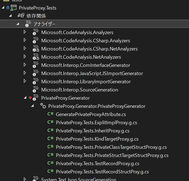189x181 pixels.
Task: Select Microsoft.Interop.LibraryImportGenerator label
Action: pos(86,82)
